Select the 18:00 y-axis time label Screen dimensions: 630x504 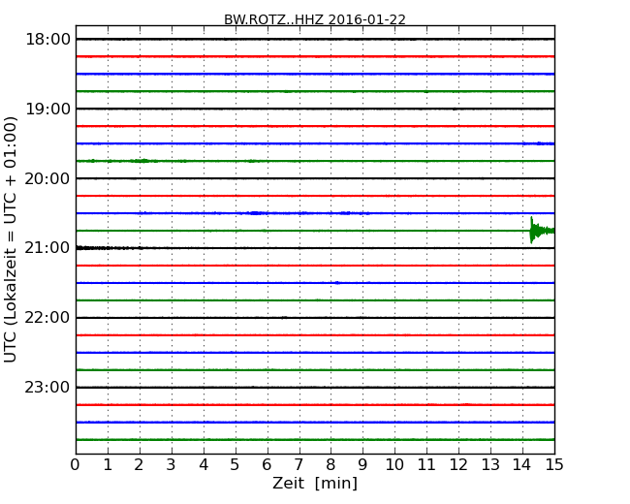[47, 40]
